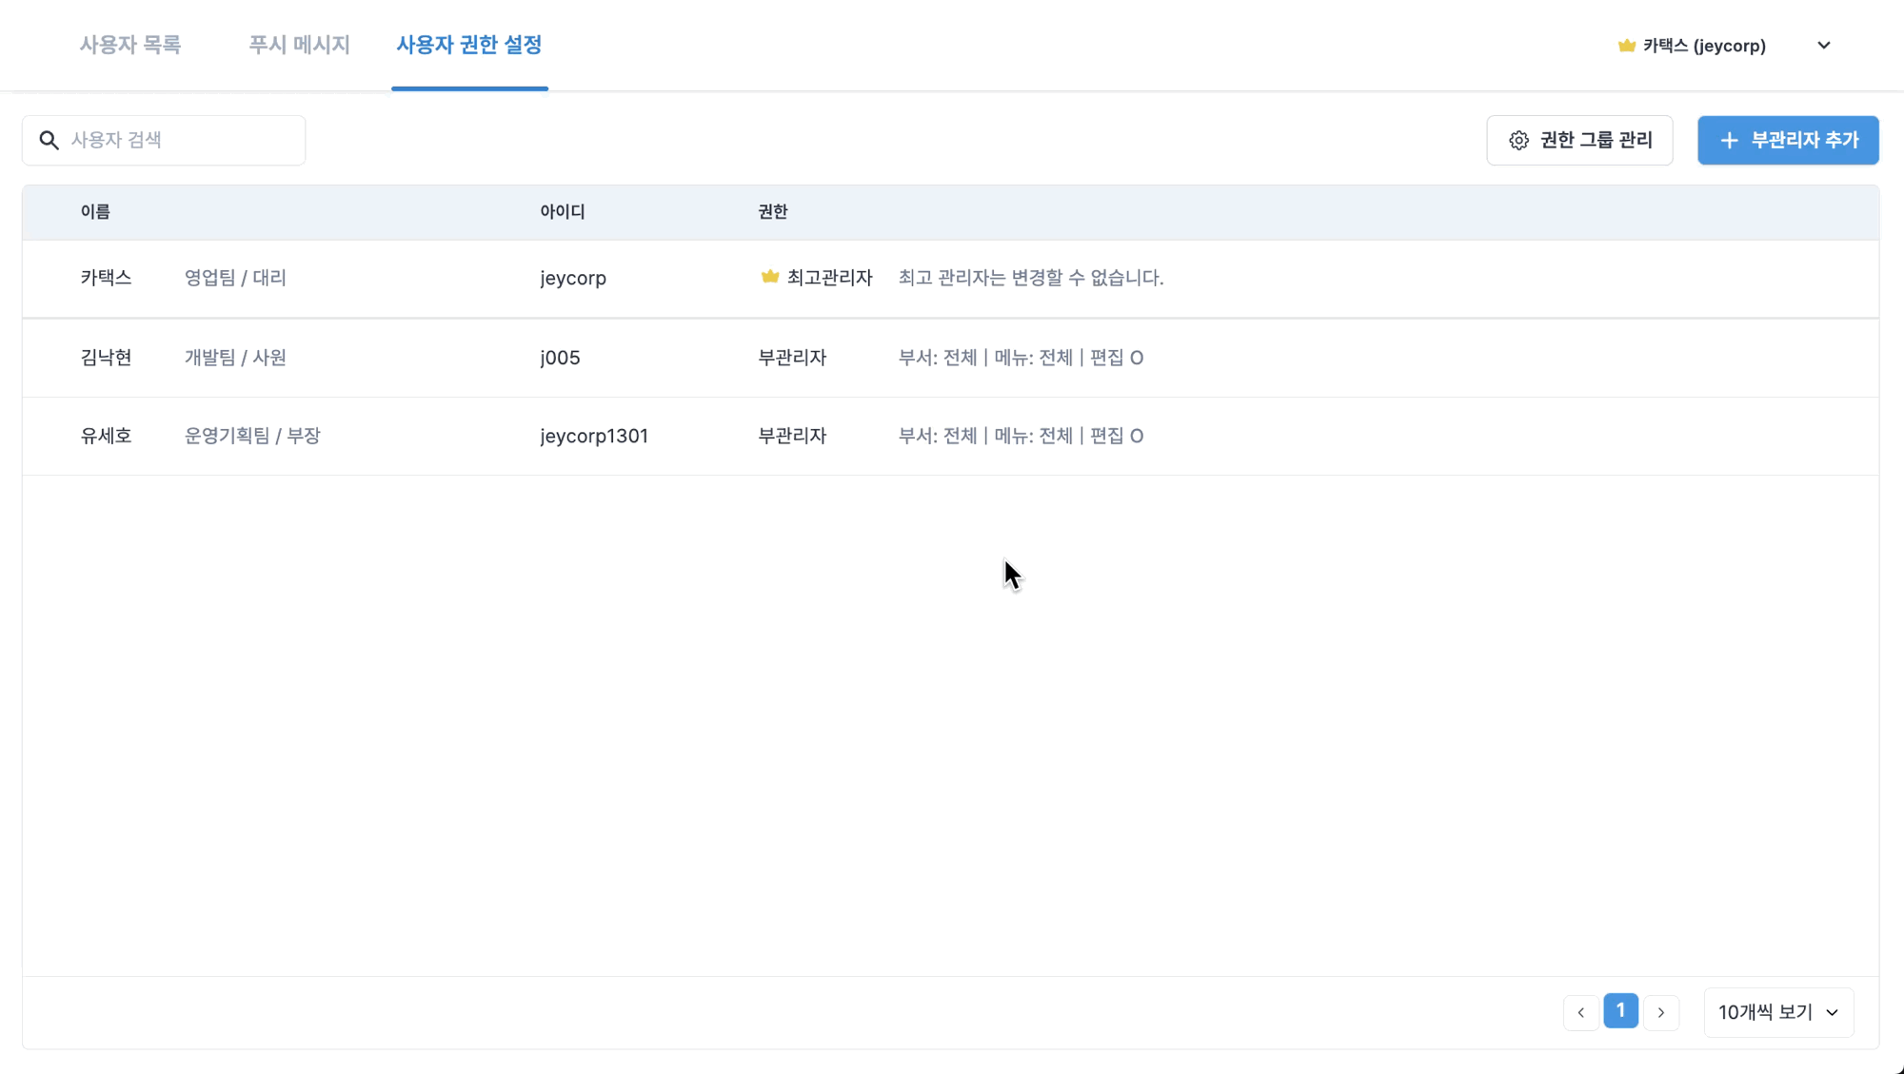Open 권한 그룹 관리 button
Screen dimensions: 1904x1074
tap(1579, 141)
